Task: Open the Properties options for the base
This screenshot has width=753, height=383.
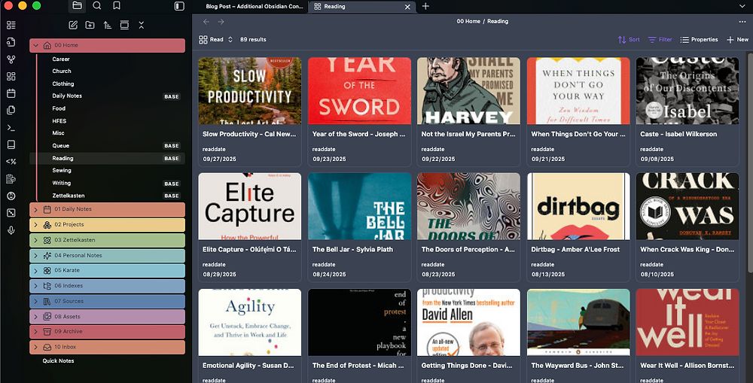Action: click(699, 39)
